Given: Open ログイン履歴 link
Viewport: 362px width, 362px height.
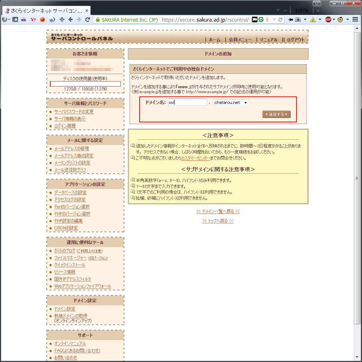Looking at the screenshot, I should coord(65,126).
